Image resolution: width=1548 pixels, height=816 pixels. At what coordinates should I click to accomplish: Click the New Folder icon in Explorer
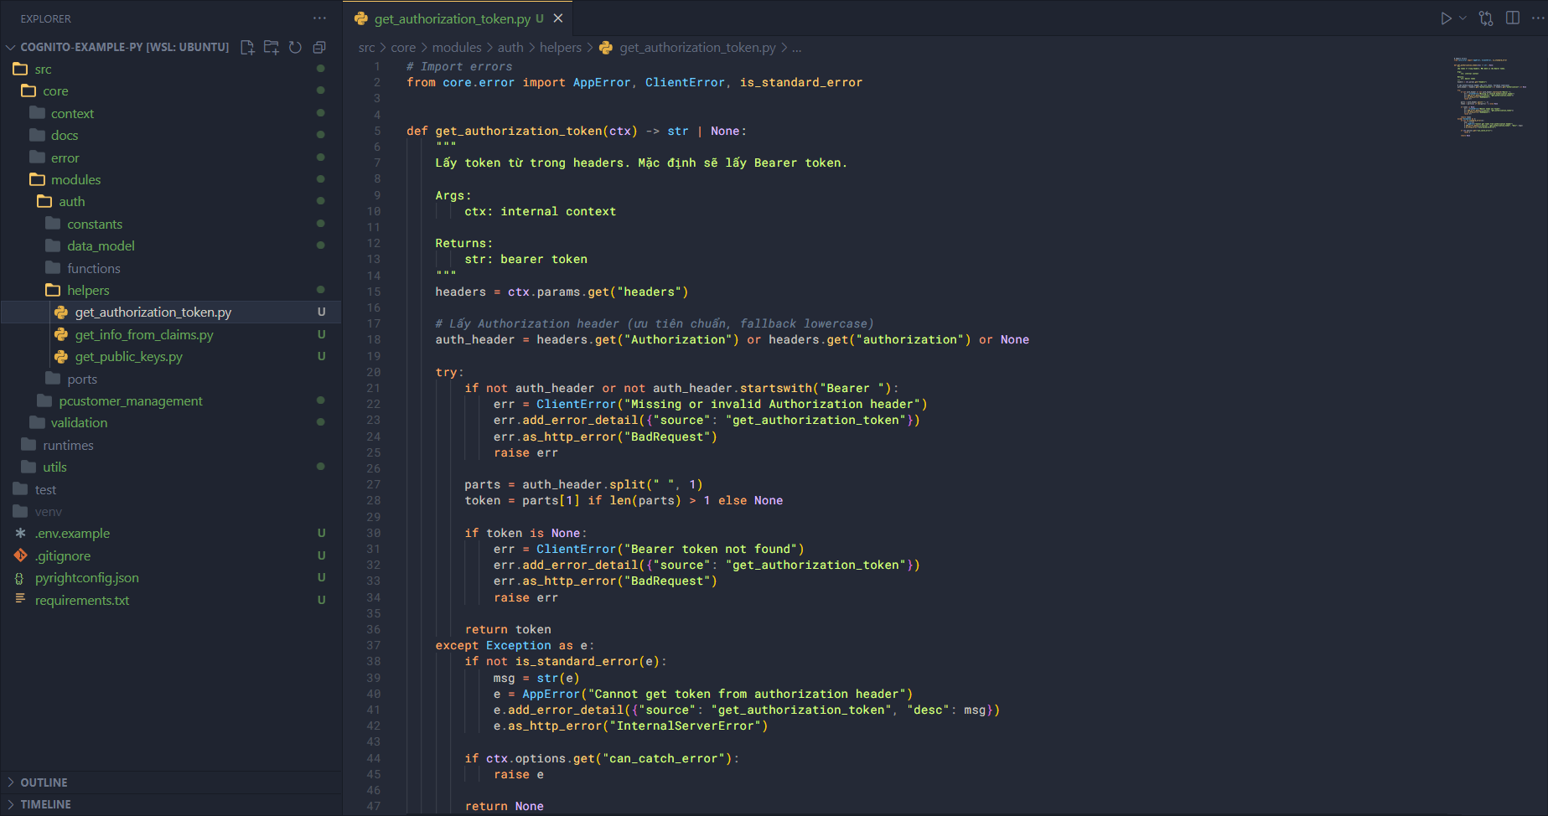tap(272, 48)
